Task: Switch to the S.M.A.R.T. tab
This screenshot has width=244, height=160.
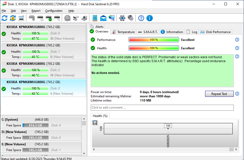Action: 148,32
